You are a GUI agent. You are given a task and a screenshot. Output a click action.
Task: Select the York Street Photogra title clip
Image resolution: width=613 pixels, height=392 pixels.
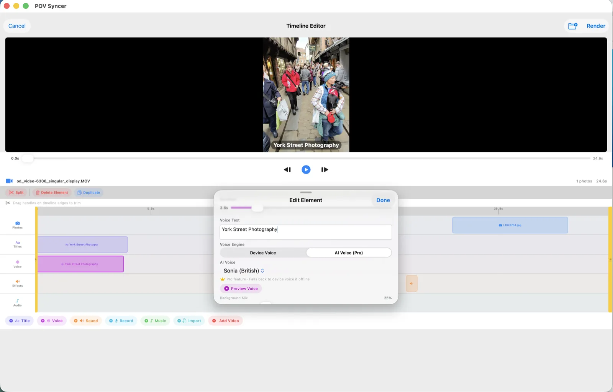83,244
